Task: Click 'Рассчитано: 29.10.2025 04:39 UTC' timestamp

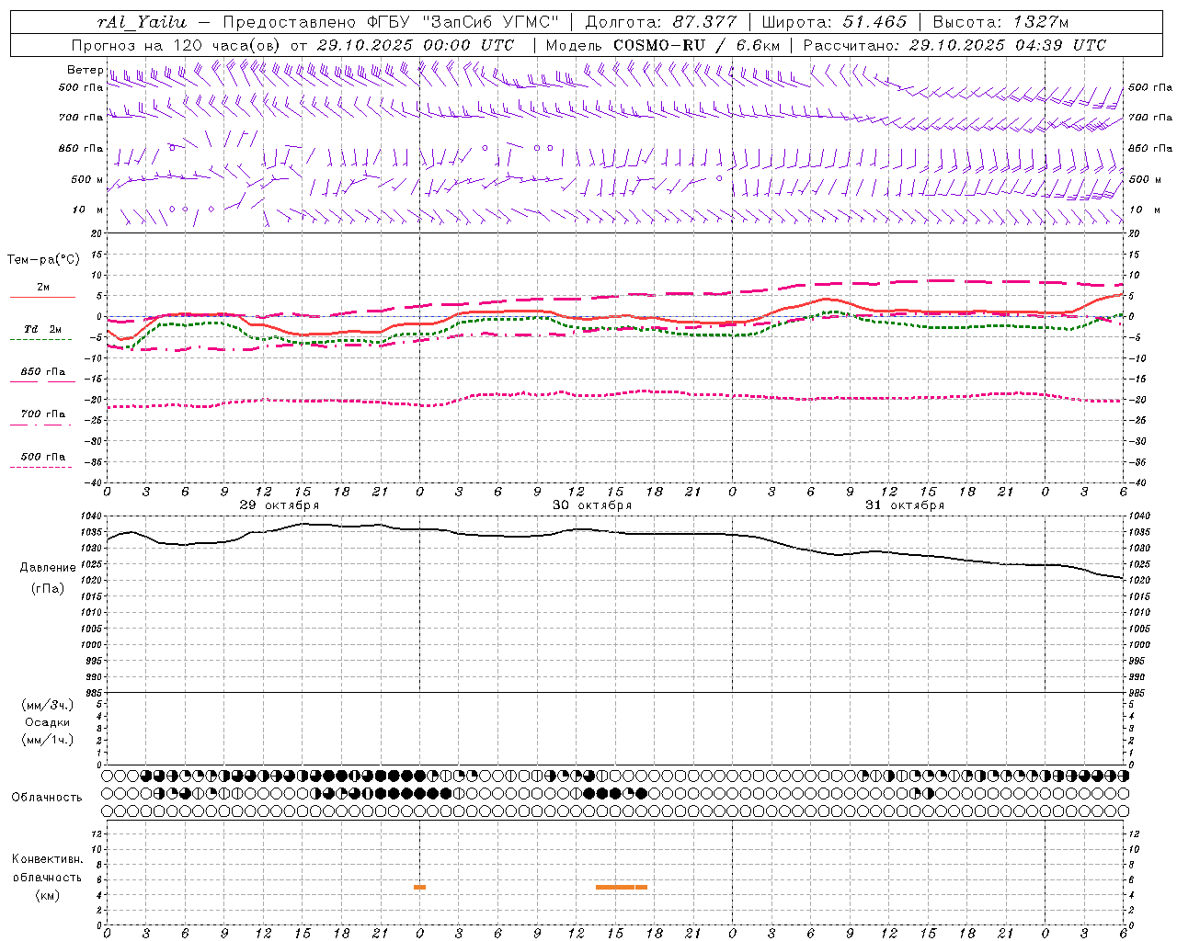Action: pyautogui.click(x=954, y=45)
